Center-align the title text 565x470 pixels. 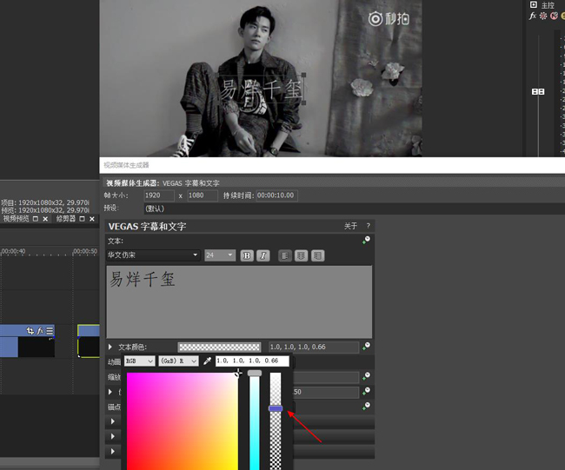tap(302, 255)
